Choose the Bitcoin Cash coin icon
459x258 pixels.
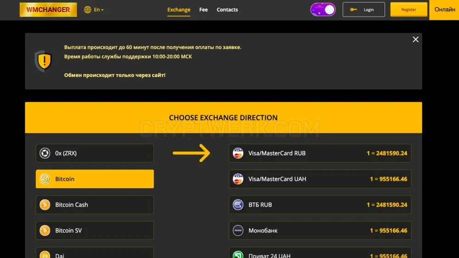click(x=45, y=205)
